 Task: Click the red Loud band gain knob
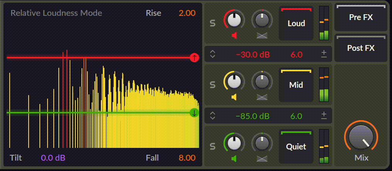pos(234,20)
